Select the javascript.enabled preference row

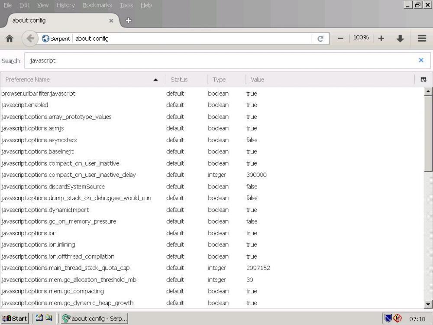[x=87, y=105]
